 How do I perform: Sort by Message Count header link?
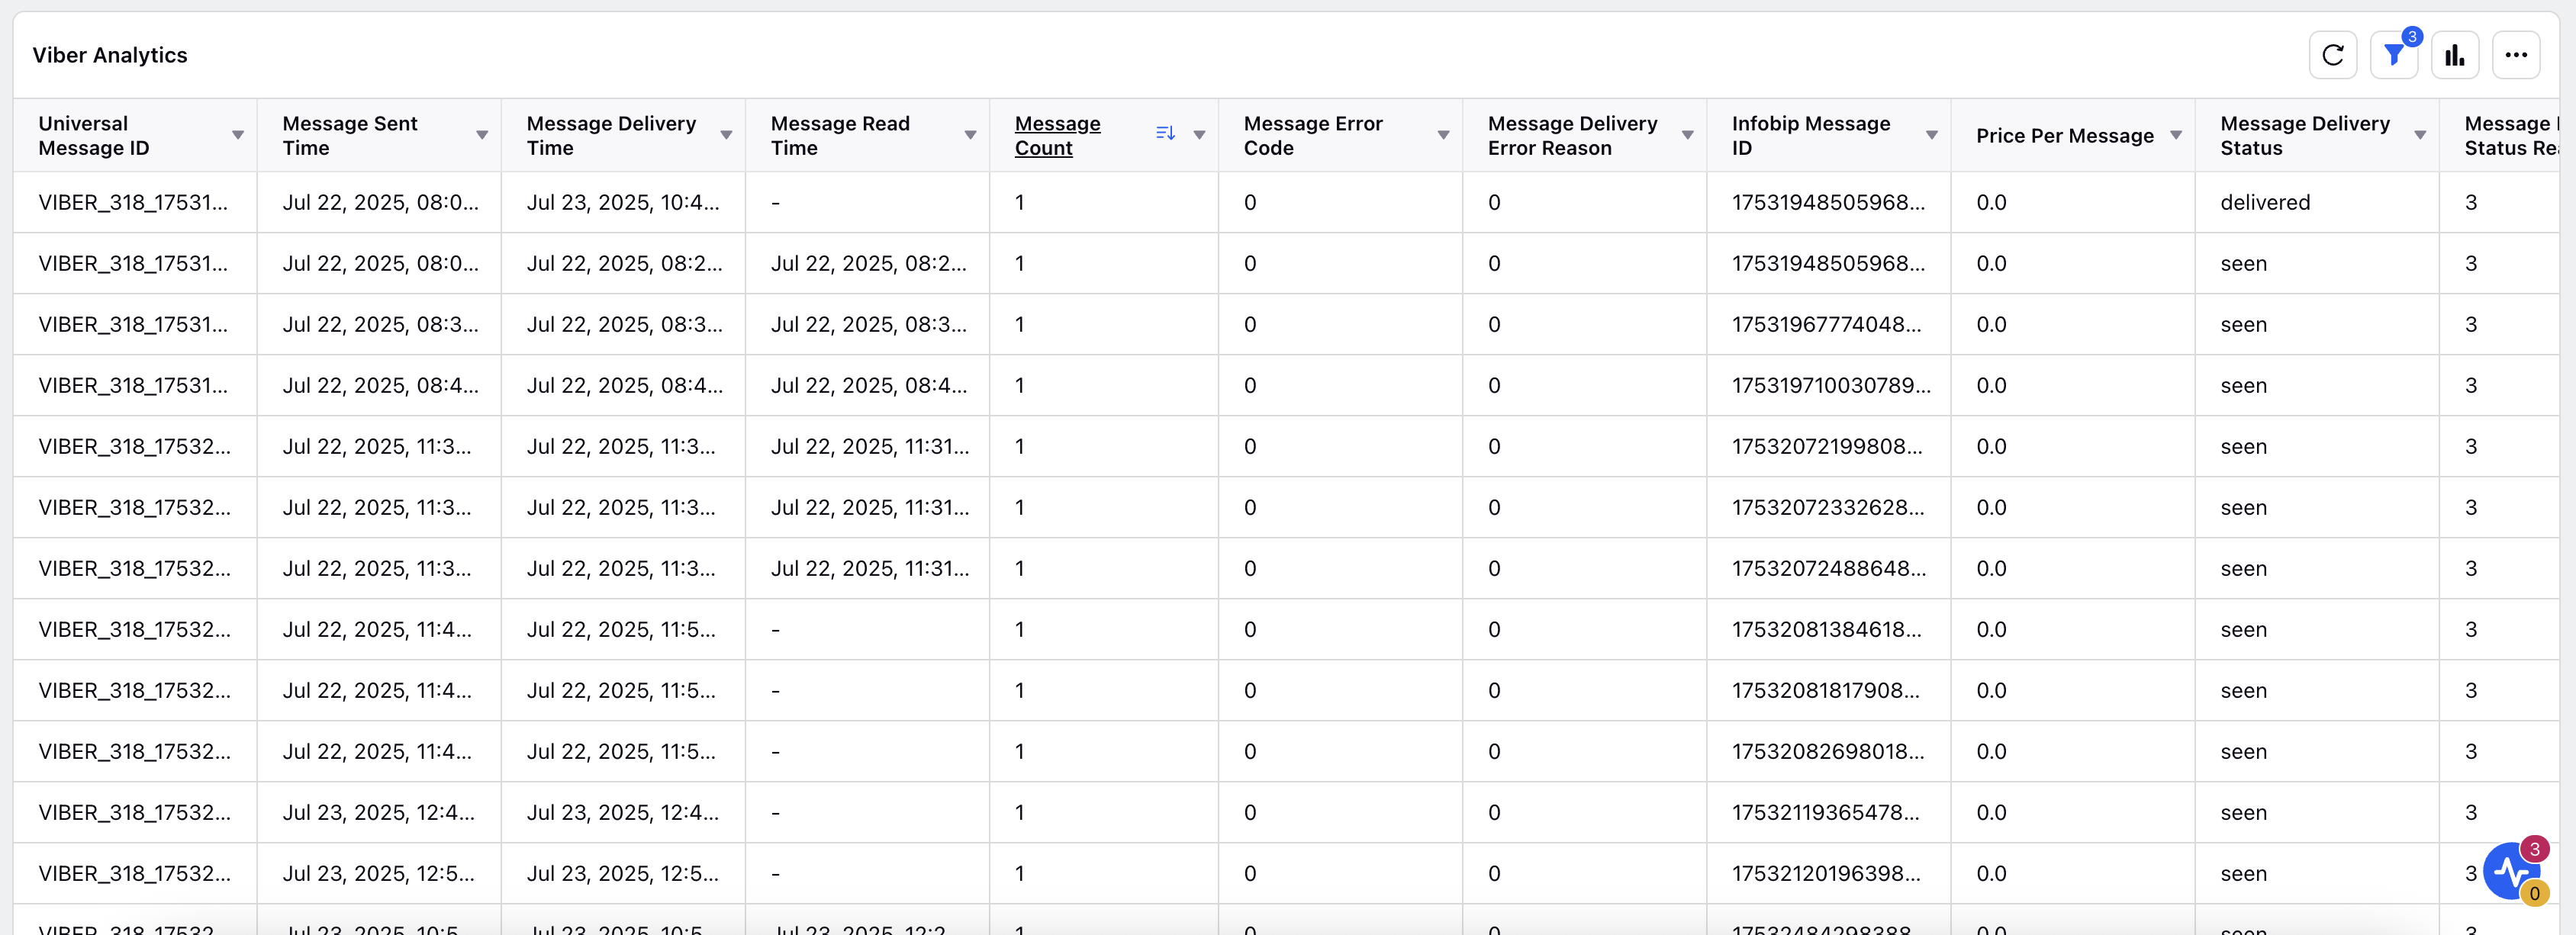pos(1057,135)
